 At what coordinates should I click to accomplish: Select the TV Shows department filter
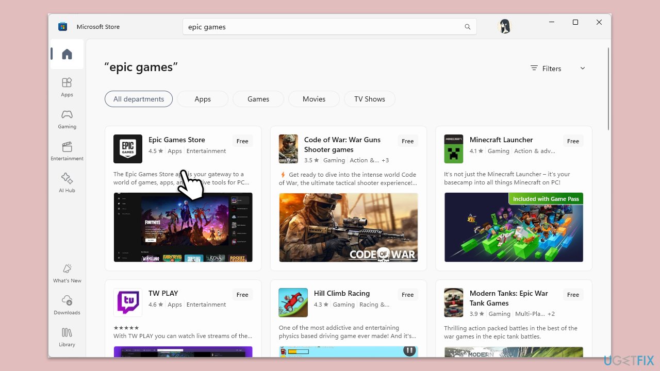point(369,99)
